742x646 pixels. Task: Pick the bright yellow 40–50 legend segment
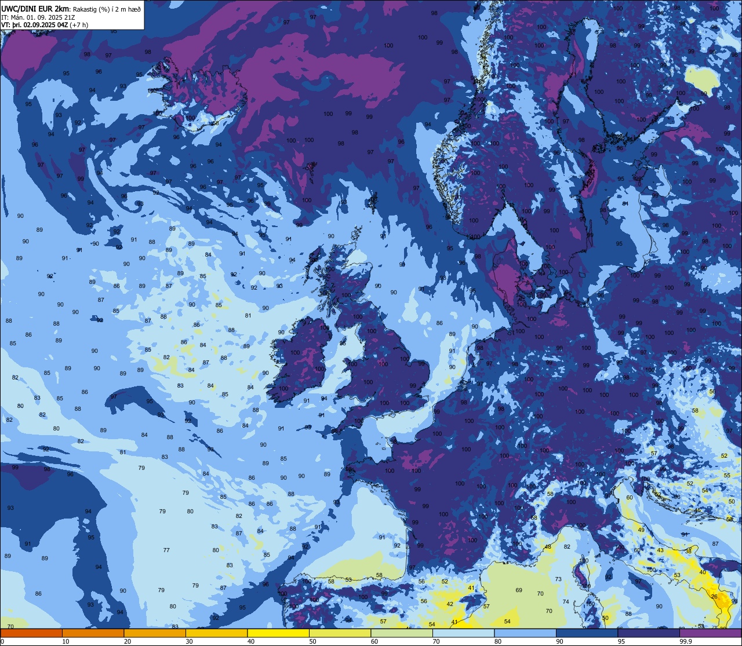(x=278, y=633)
